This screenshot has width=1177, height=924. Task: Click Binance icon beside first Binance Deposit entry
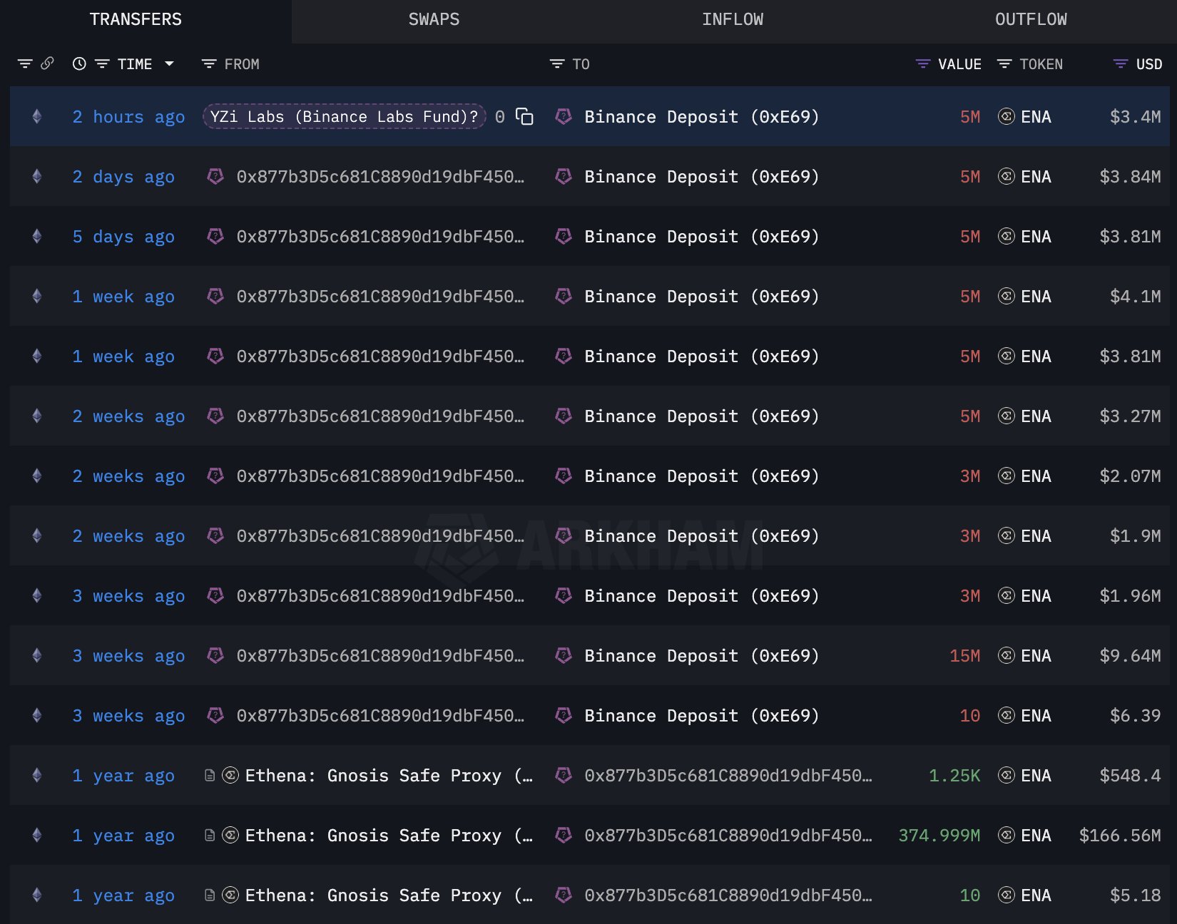click(x=564, y=117)
